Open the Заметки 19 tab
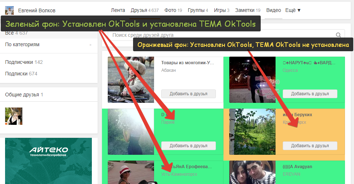This screenshot has height=184, width=354. tap(248, 10)
